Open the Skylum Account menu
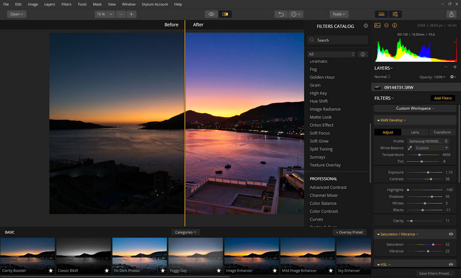This screenshot has height=278, width=461. coord(155,4)
